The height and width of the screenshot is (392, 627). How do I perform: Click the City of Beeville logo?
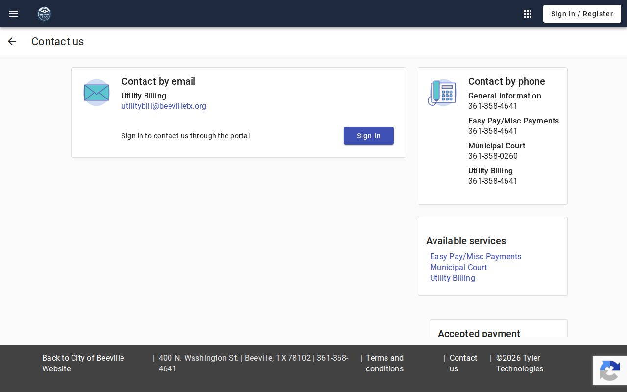click(x=45, y=14)
